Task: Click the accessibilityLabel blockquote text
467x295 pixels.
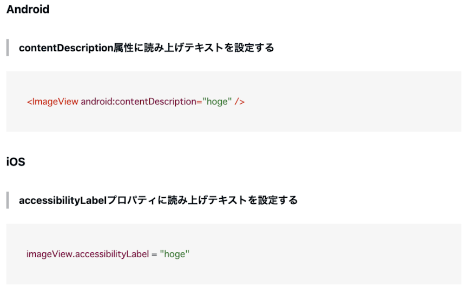Action: coord(158,200)
